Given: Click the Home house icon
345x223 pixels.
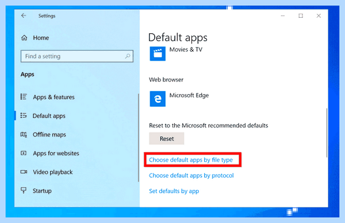Looking at the screenshot, I should (24, 38).
